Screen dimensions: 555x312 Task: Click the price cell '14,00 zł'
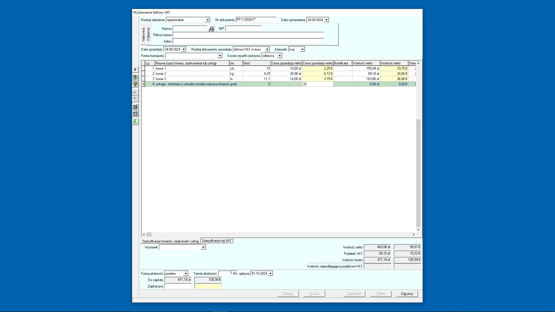(x=286, y=79)
